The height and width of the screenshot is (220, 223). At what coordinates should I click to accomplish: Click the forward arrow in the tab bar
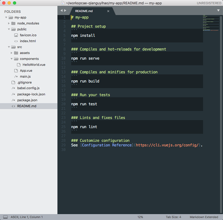(x=65, y=11)
